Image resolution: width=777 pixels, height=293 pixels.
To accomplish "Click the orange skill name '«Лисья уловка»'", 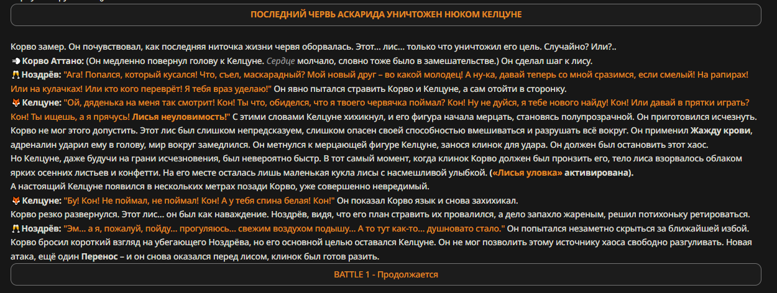I will click(x=527, y=173).
